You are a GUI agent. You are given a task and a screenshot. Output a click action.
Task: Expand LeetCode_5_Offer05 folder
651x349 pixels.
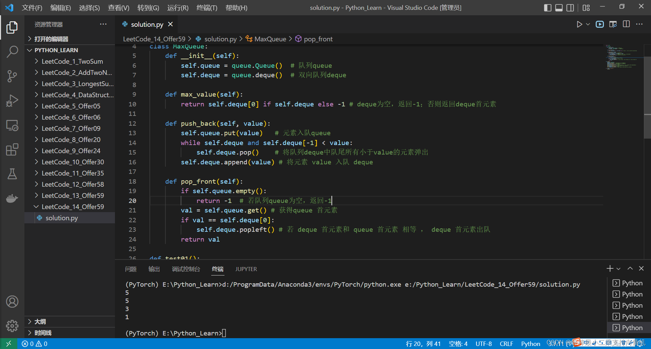70,106
